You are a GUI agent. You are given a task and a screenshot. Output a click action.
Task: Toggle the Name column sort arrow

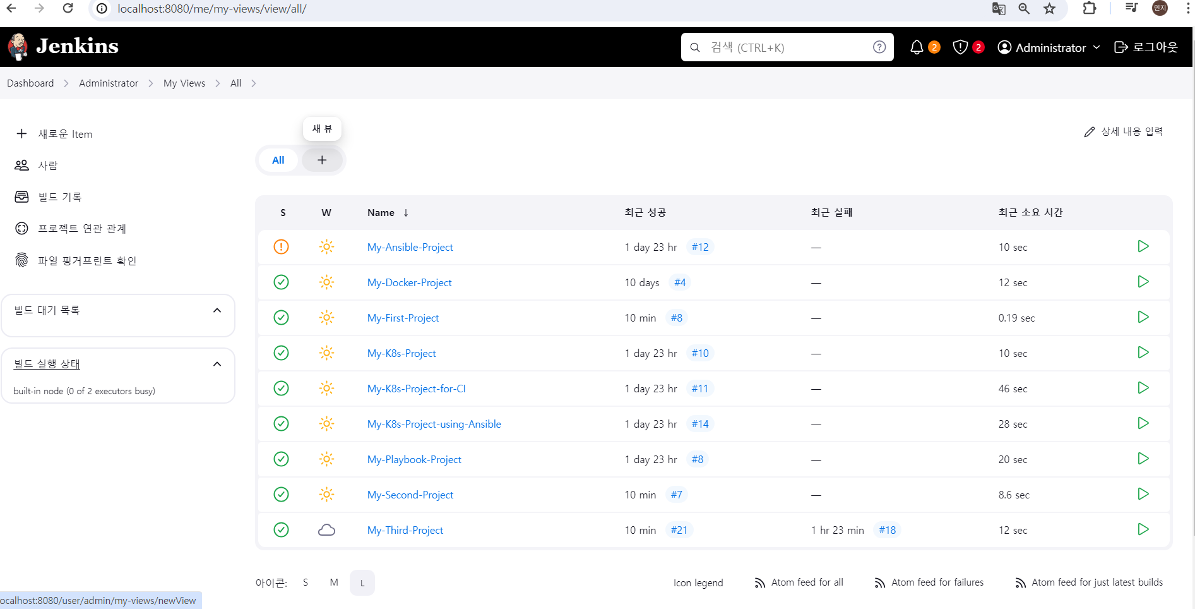(x=406, y=213)
